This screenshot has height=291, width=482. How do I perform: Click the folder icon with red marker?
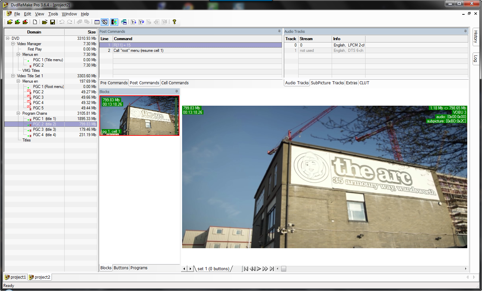pyautogui.click(x=25, y=22)
